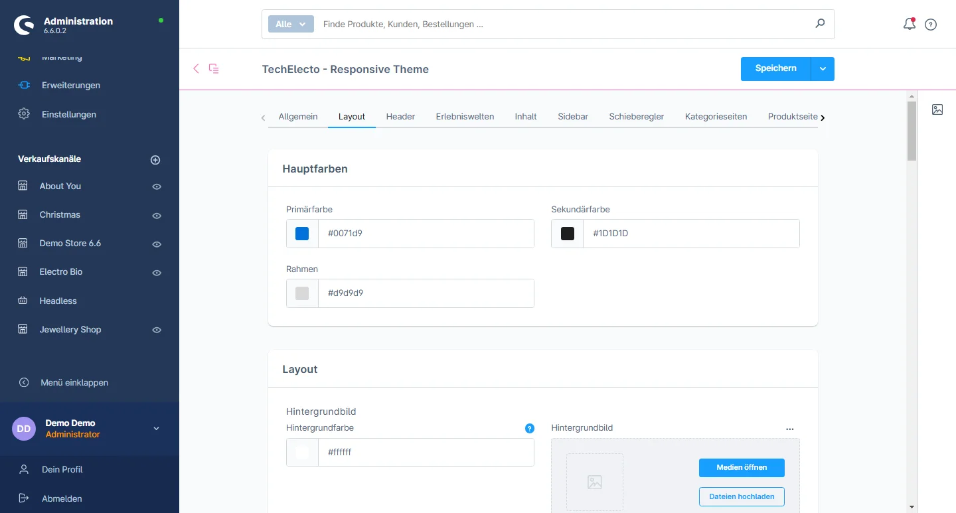Open the theme list icon next to back arrow
The image size is (956, 513).
coord(214,68)
